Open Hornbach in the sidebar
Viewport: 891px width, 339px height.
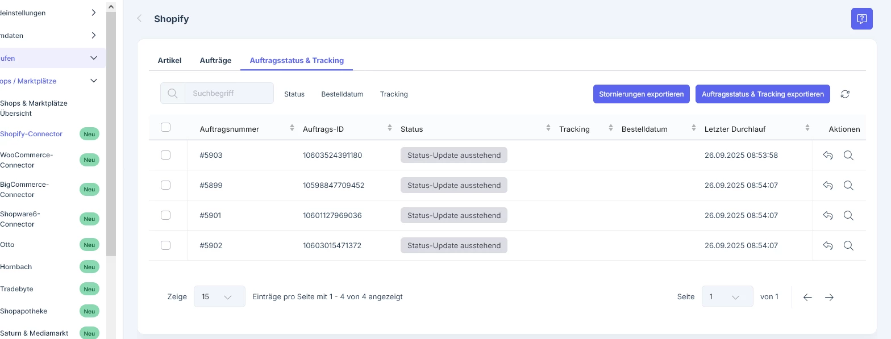click(x=16, y=267)
